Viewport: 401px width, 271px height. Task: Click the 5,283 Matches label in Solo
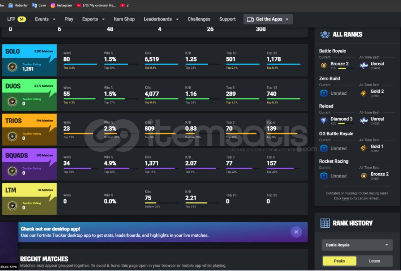[44, 51]
